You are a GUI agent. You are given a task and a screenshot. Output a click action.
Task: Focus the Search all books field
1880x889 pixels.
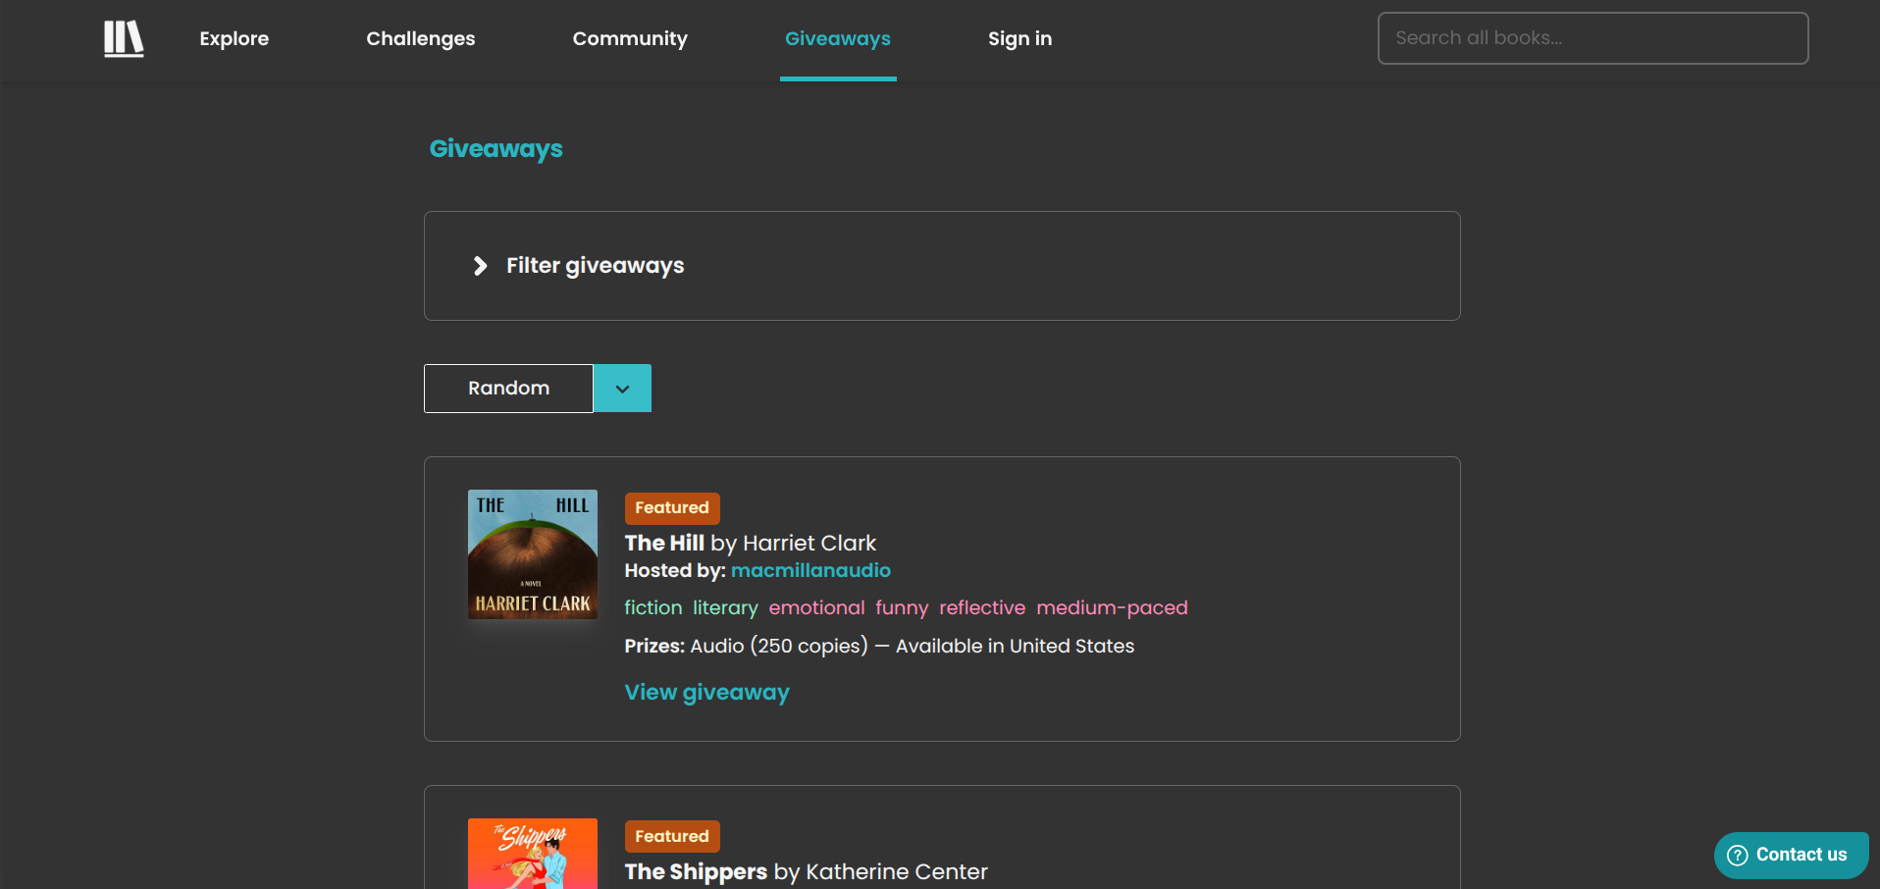point(1592,38)
